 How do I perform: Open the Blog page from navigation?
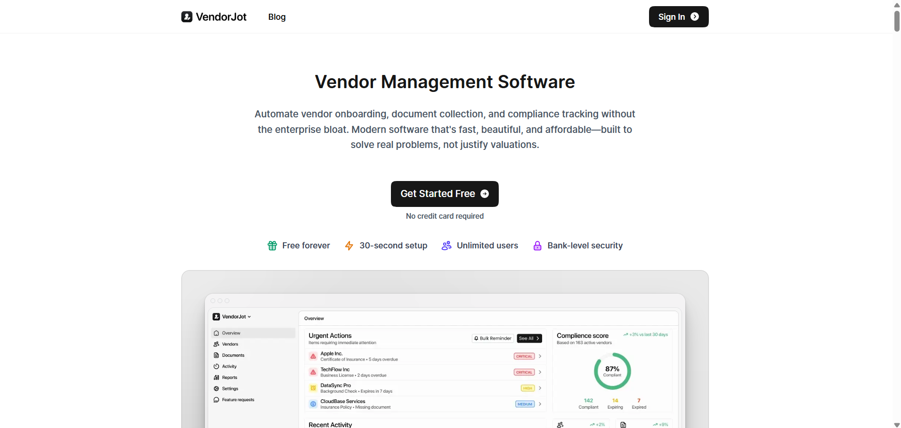(x=277, y=17)
